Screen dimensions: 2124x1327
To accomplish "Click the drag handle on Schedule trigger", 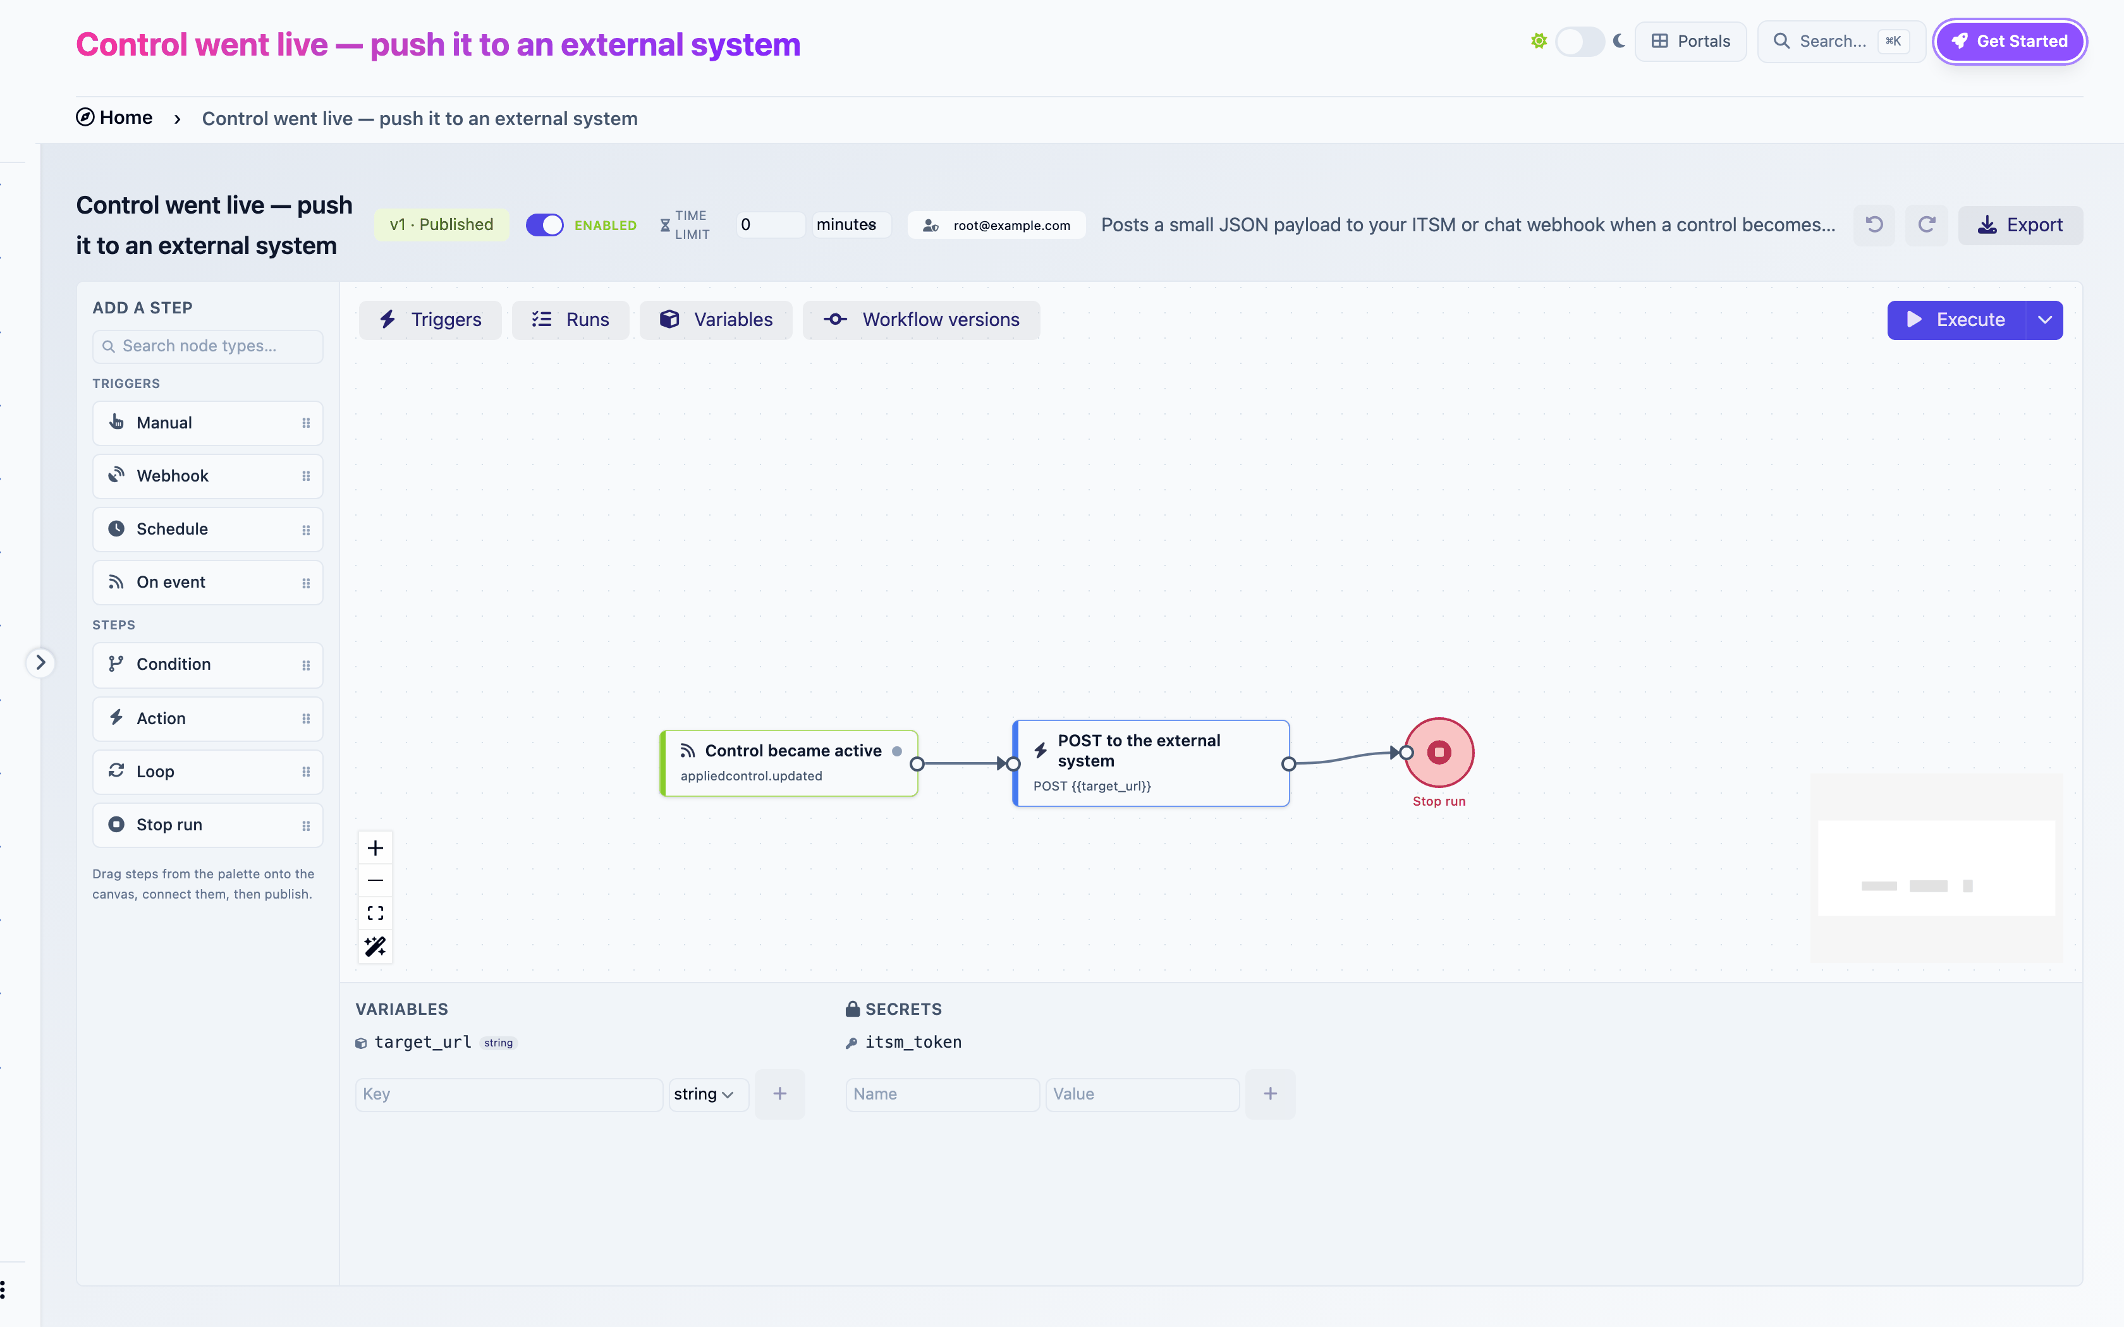I will [x=307, y=530].
